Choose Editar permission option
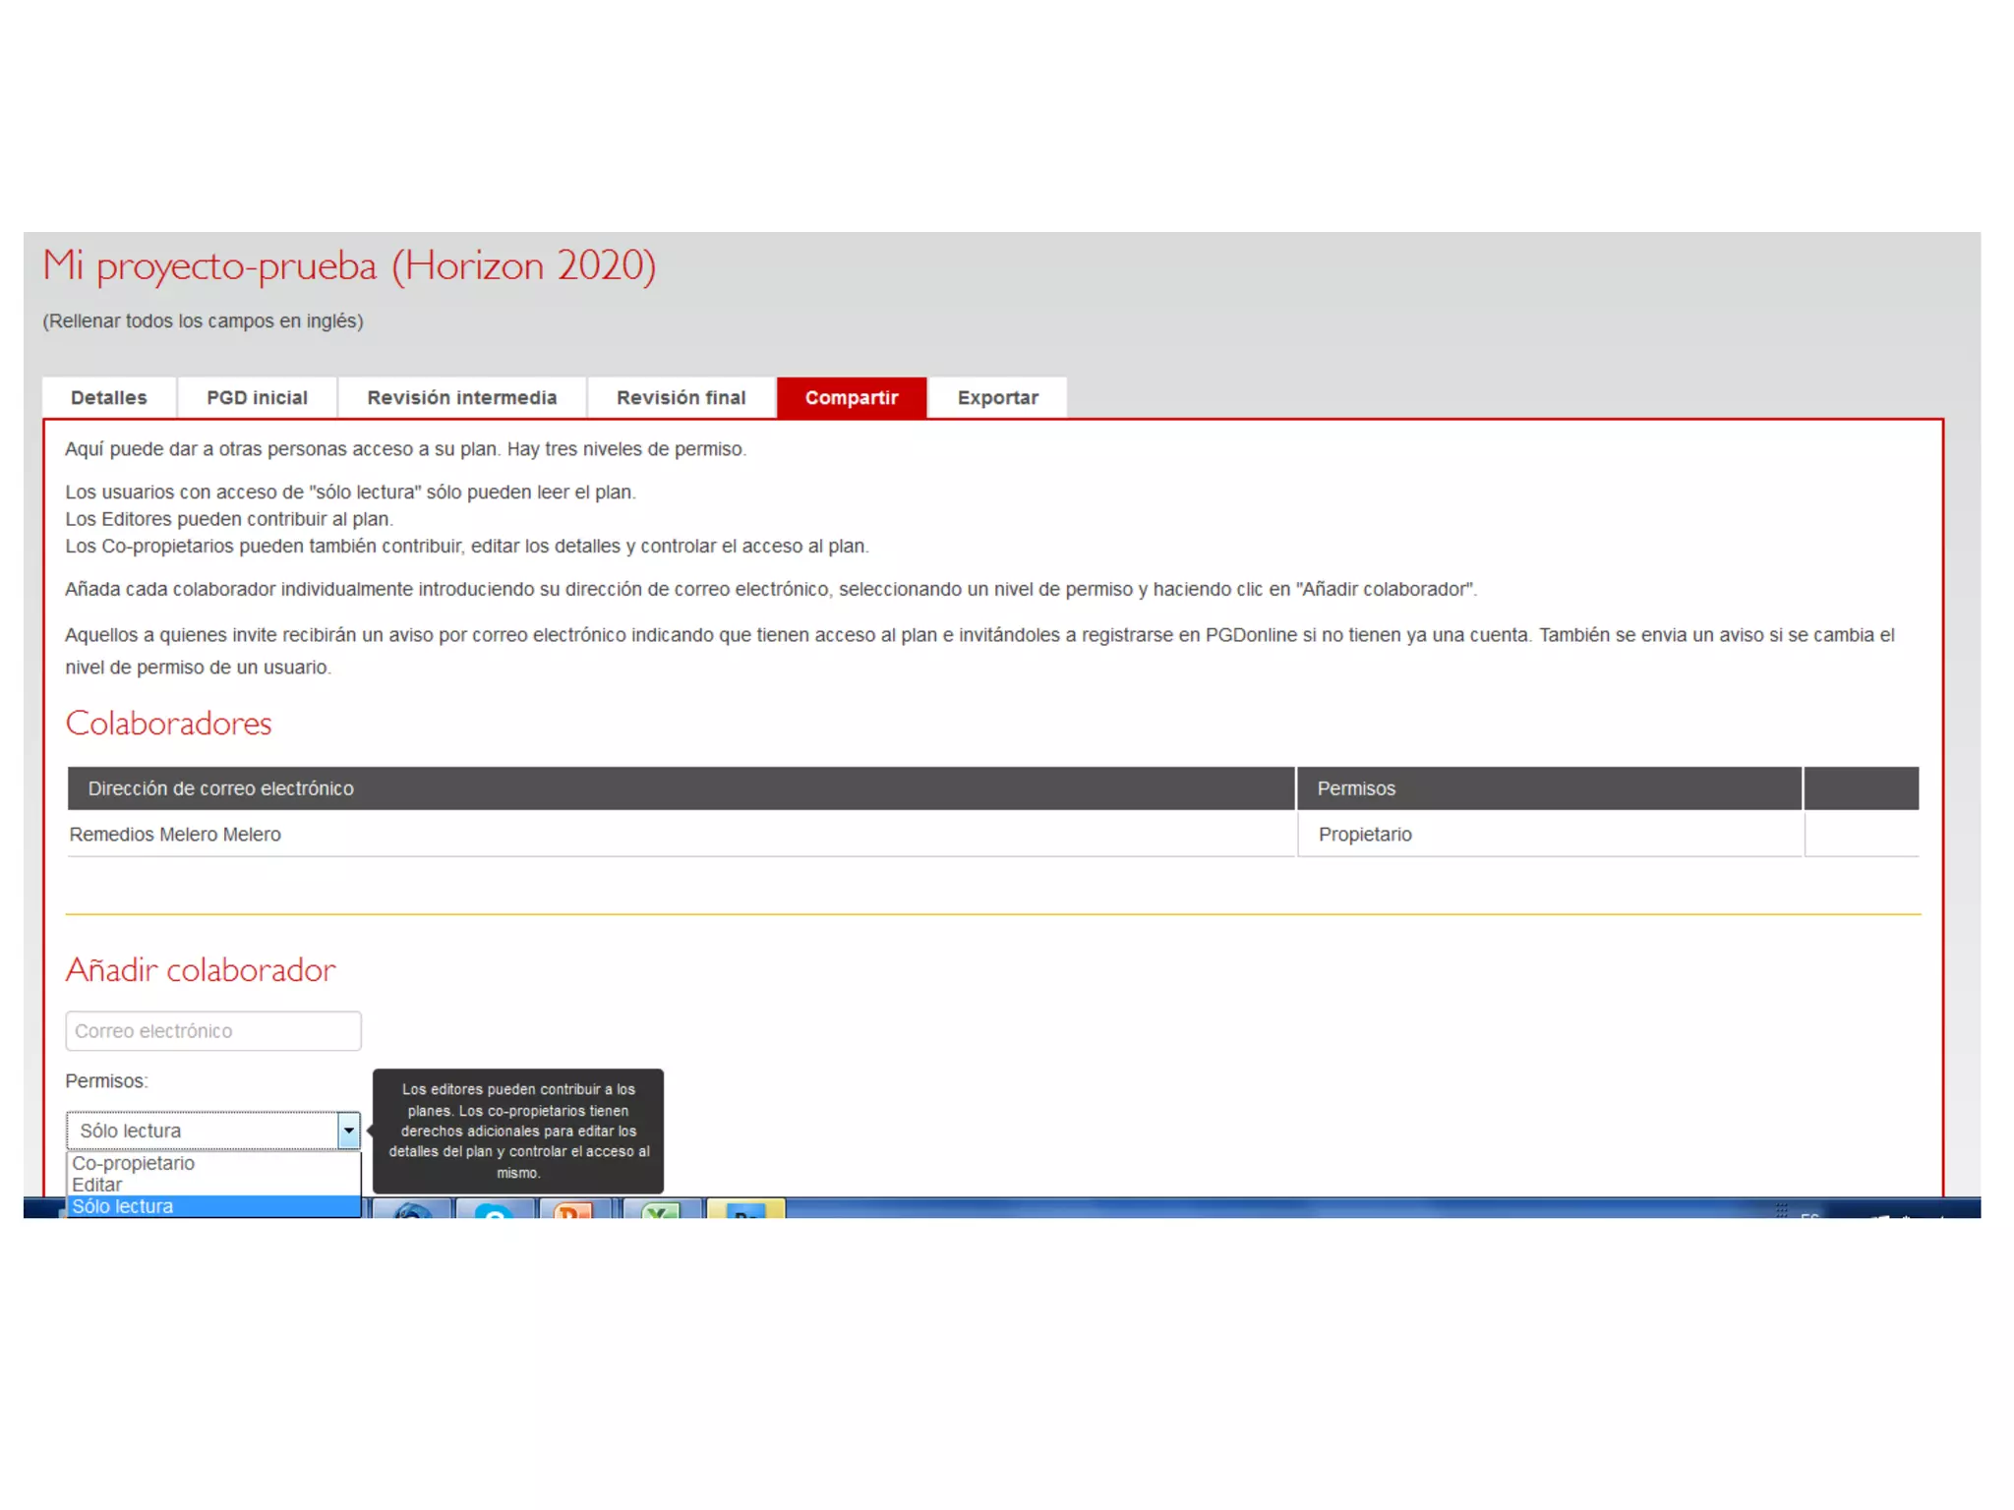 (97, 1185)
